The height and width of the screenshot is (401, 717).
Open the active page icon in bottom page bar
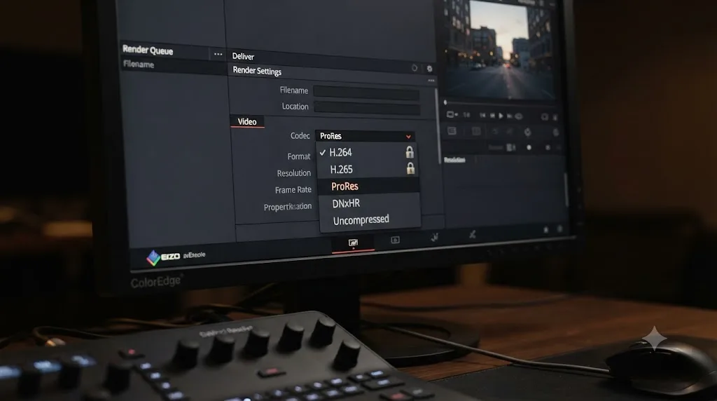tap(353, 243)
